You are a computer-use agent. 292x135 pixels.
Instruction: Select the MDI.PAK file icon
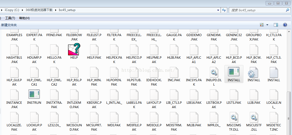[x=114, y=117]
